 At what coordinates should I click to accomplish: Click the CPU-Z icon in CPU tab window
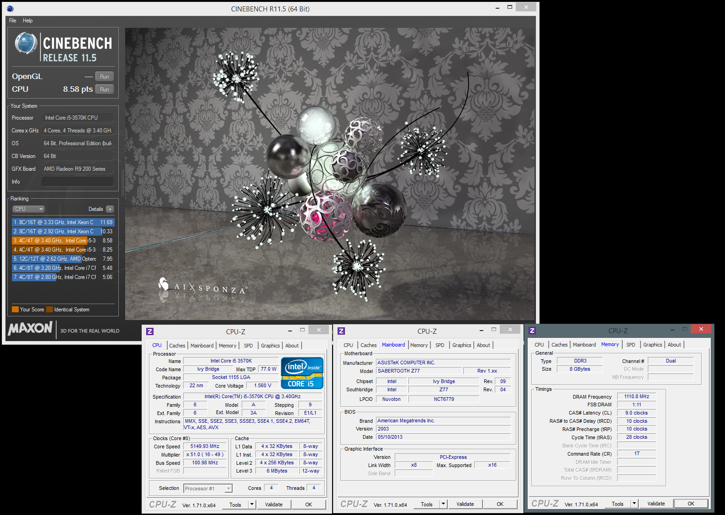[150, 331]
